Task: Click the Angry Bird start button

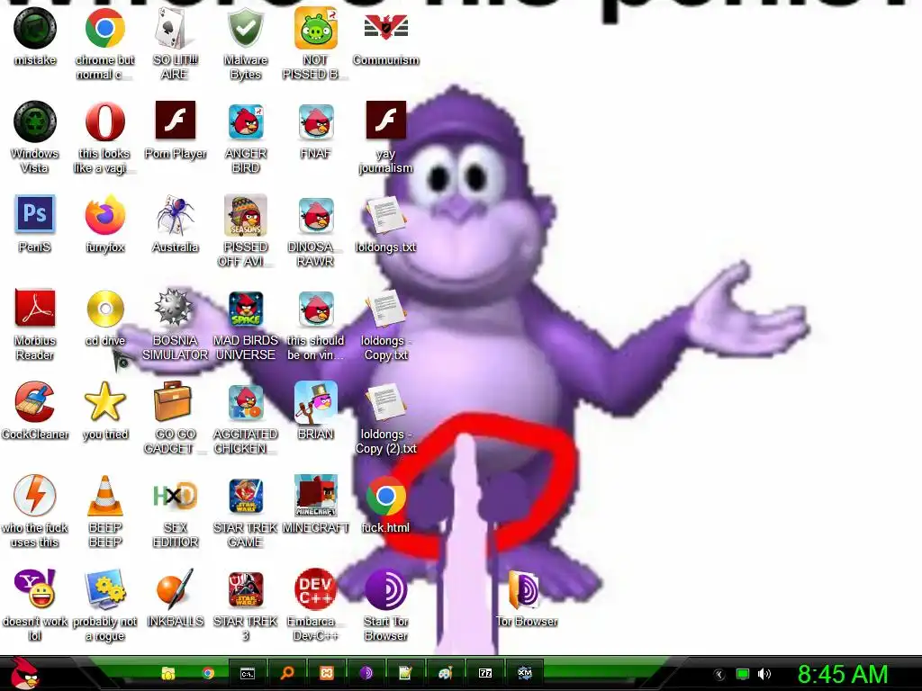Action: (x=23, y=673)
